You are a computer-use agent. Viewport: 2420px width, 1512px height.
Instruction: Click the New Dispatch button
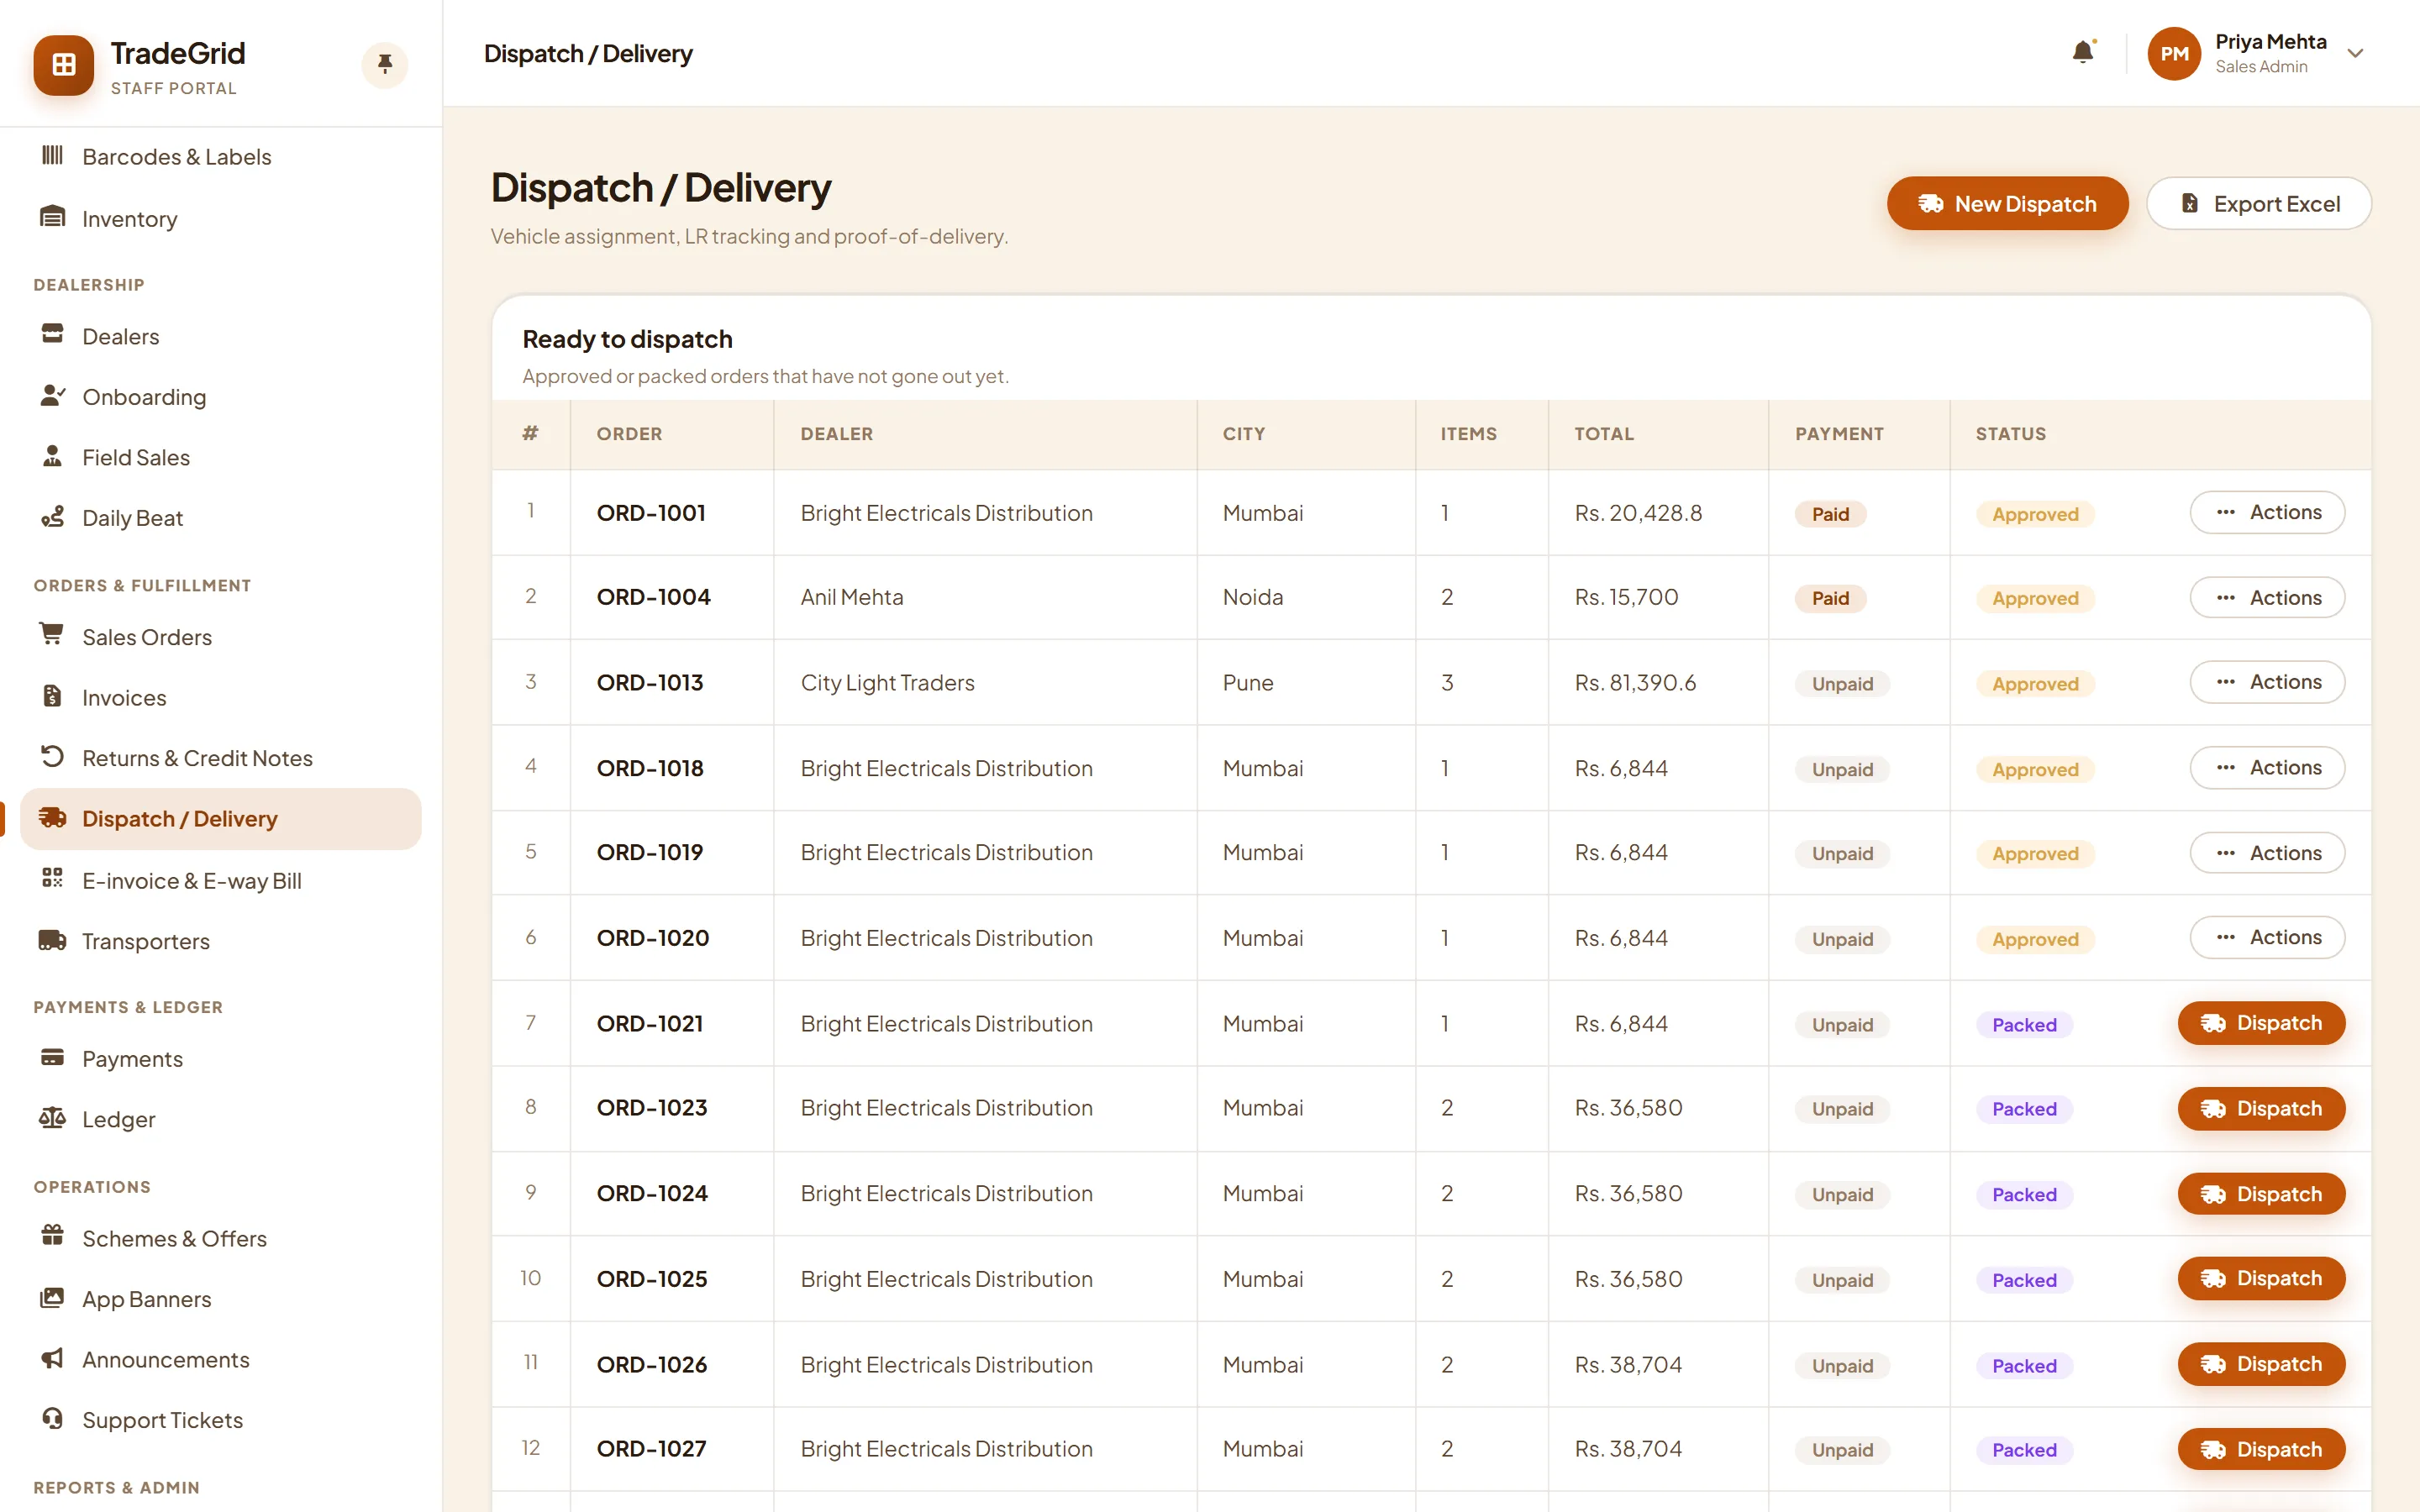[2007, 204]
